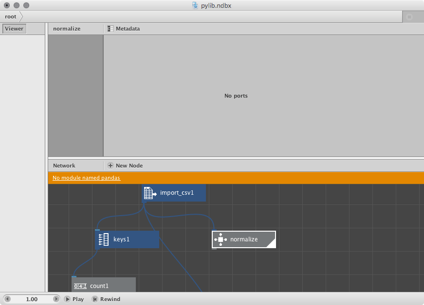
Task: Step frame back with left arrow
Action: coord(8,299)
